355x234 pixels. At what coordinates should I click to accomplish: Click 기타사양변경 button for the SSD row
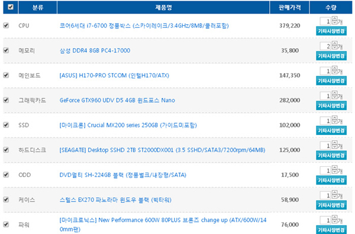coord(331,130)
